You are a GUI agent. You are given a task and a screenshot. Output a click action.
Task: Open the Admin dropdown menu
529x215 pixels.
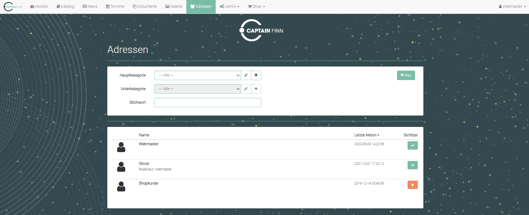pos(230,7)
